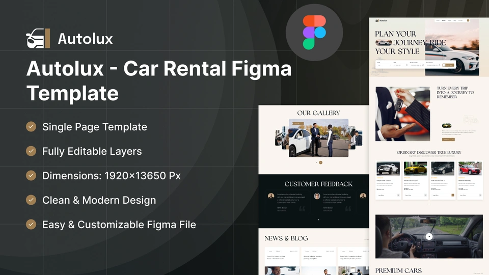Click the date field in the booking bar
The image size is (489, 275).
(401, 65)
